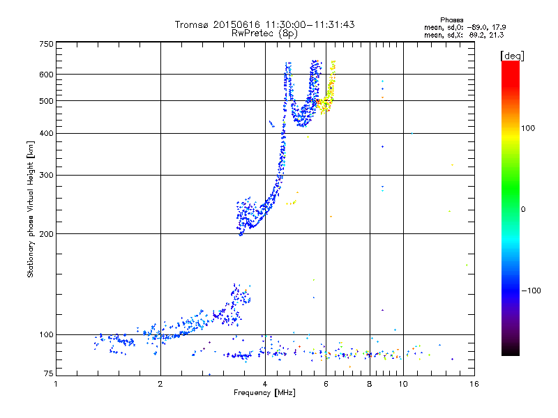
Task: Click the plot title 'Tromsø 20150616 11:30:00-11:31:43'
Action: click(264, 24)
